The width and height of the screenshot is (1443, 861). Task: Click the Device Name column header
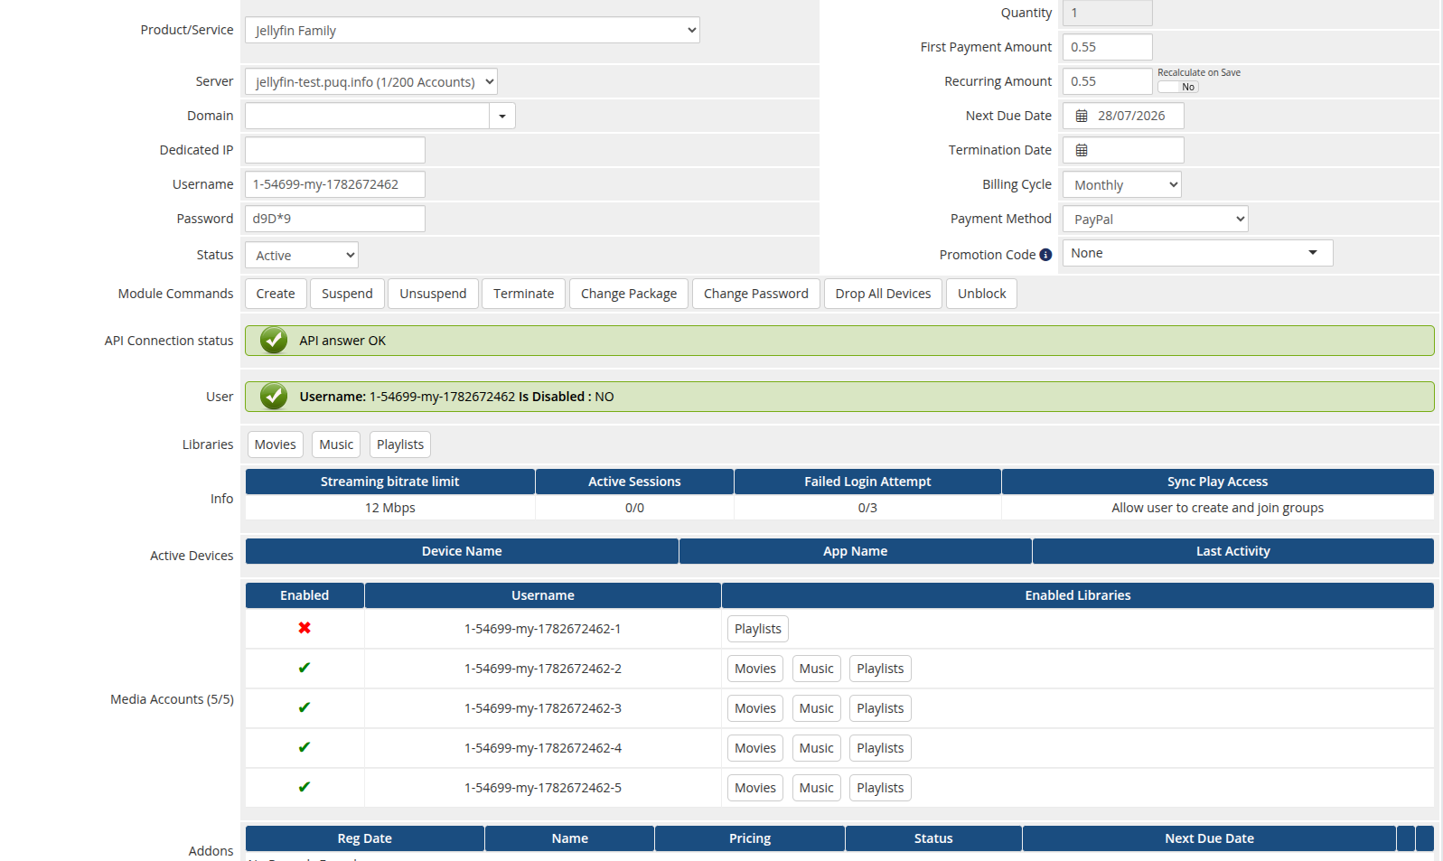click(x=462, y=551)
